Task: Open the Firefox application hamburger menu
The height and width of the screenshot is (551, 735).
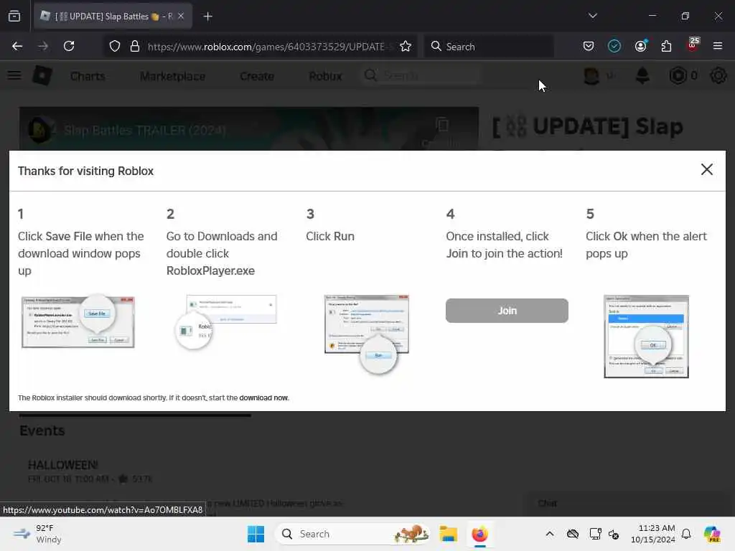Action: pos(717,46)
